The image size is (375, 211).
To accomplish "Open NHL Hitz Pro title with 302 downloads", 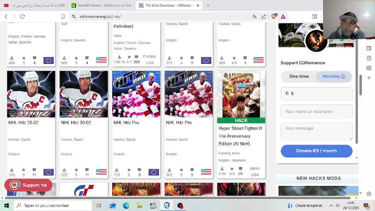I will point(179,122).
